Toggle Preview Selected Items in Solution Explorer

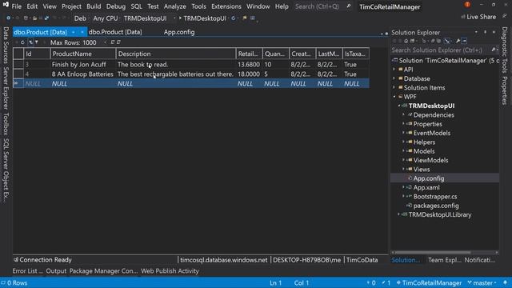(464, 41)
